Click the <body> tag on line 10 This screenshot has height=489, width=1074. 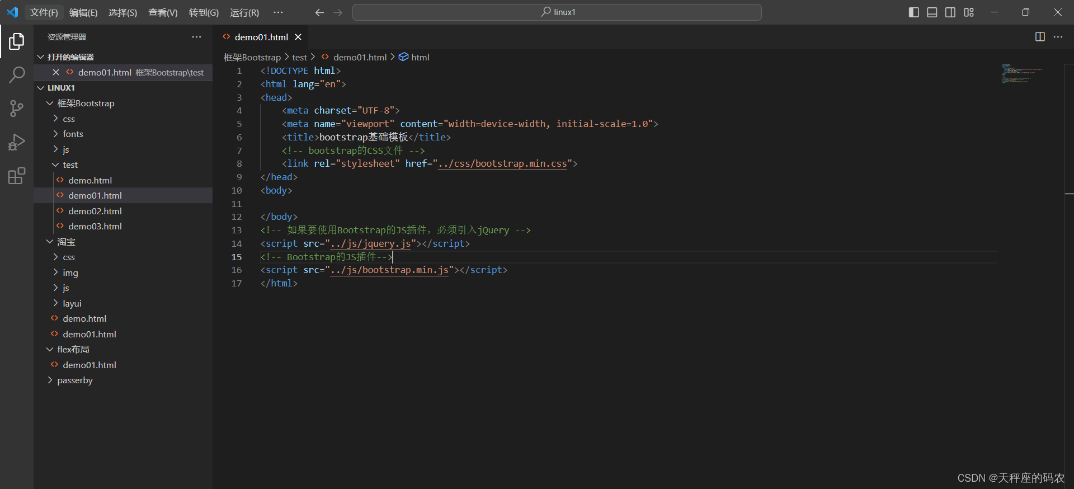click(276, 191)
